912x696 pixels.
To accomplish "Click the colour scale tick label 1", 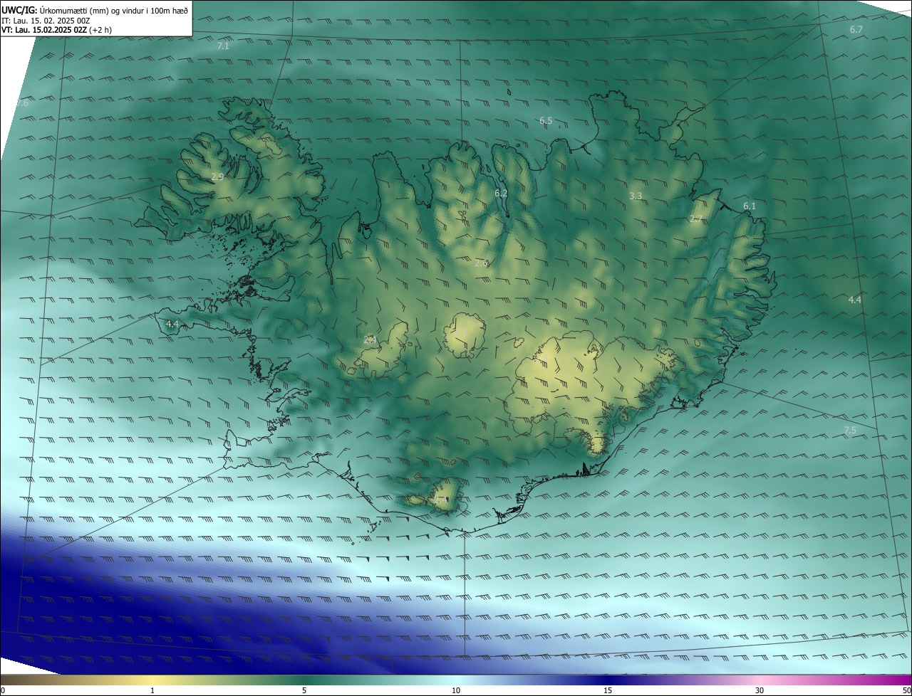I will [152, 691].
